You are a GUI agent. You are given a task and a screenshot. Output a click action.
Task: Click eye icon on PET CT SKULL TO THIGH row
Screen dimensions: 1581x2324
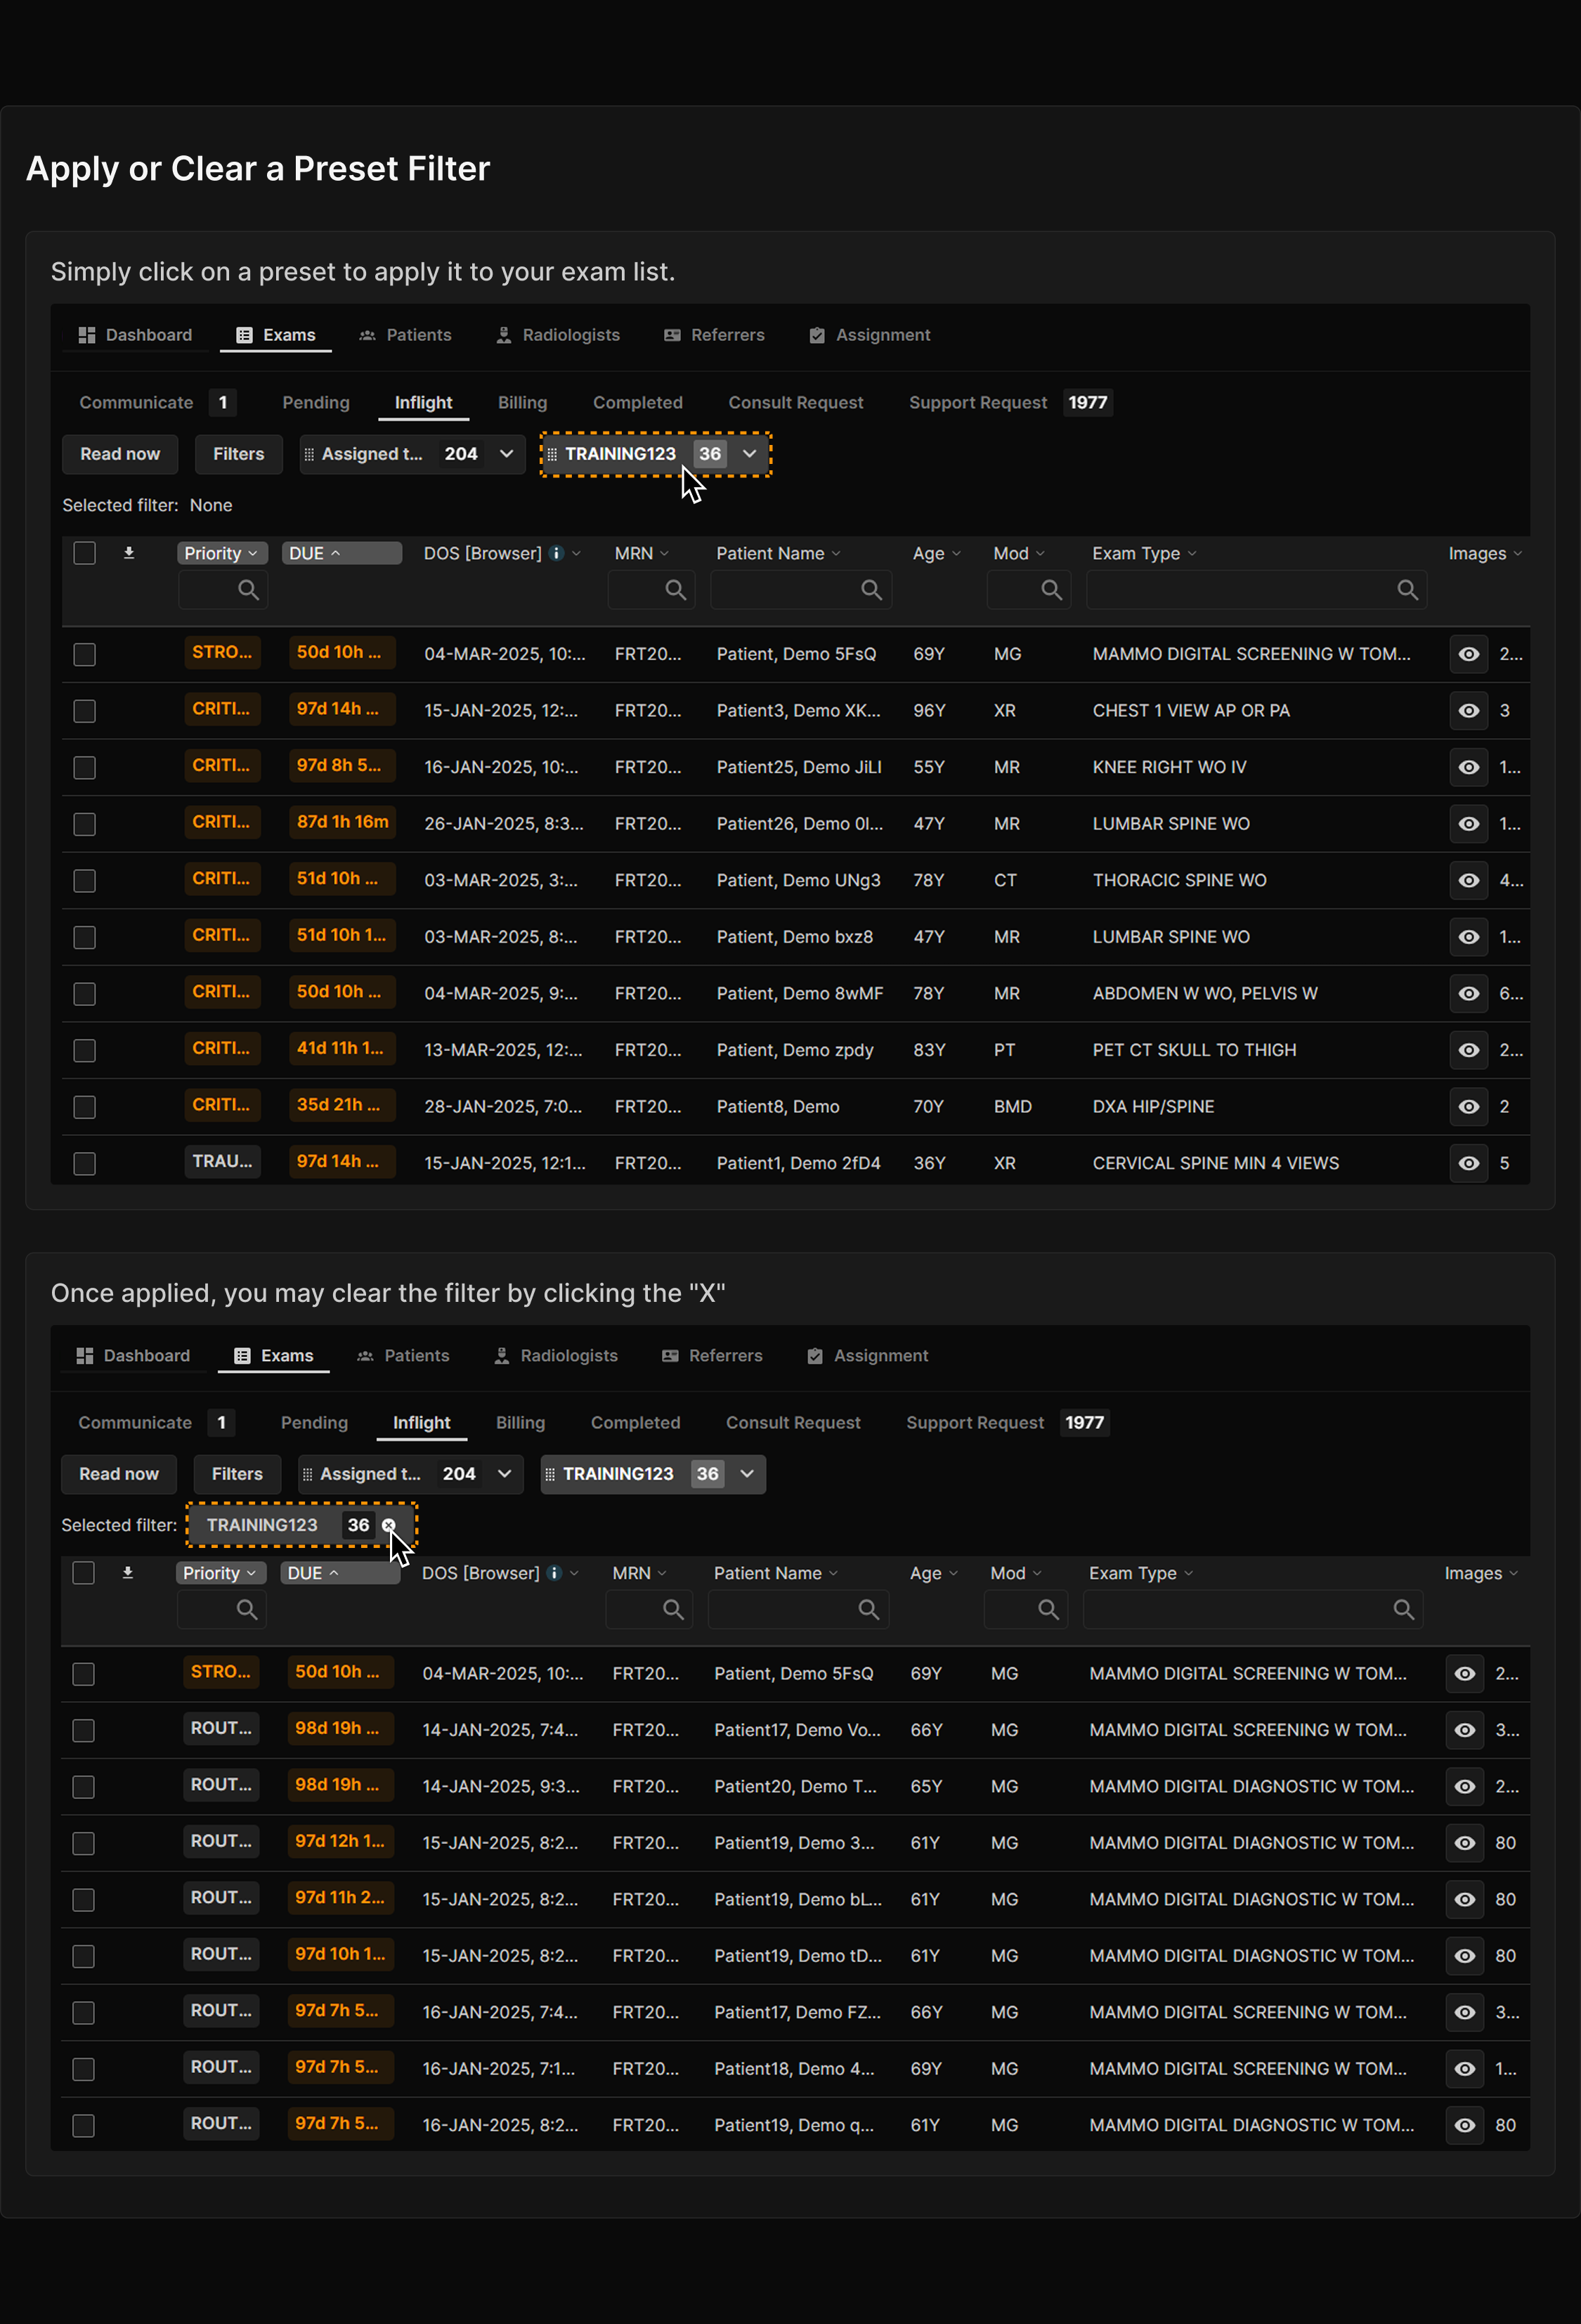(1468, 1050)
